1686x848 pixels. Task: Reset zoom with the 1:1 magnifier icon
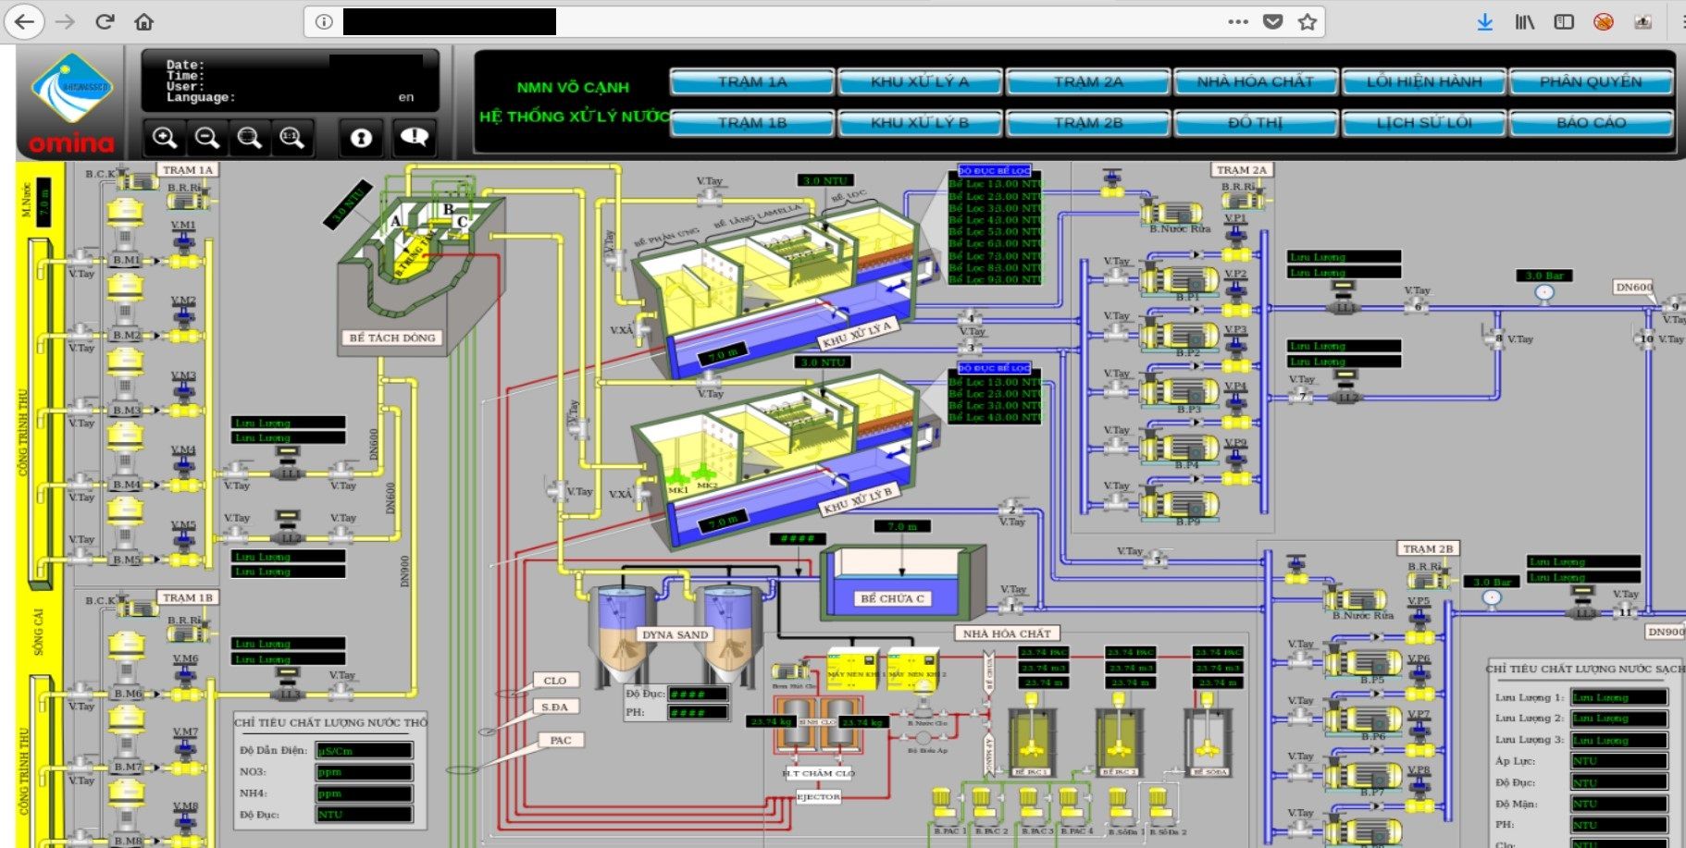click(x=291, y=138)
